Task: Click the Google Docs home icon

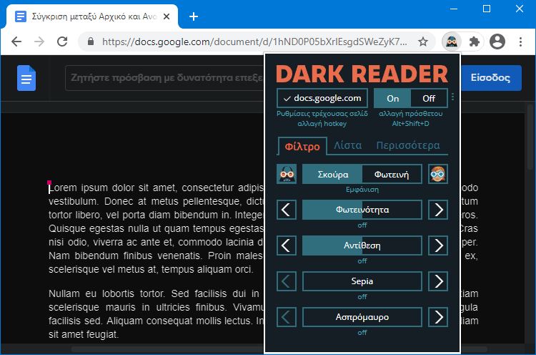Action: click(x=26, y=78)
